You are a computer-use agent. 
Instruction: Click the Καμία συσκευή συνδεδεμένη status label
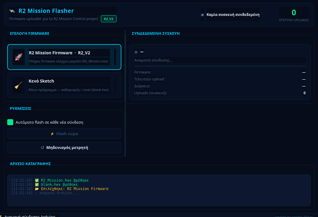(233, 15)
